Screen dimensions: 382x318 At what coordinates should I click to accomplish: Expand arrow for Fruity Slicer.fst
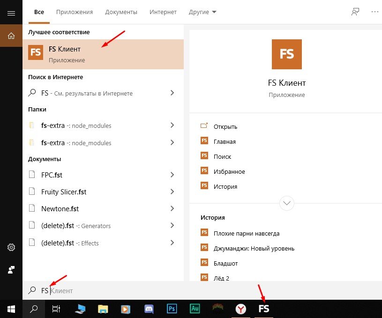[x=172, y=192]
